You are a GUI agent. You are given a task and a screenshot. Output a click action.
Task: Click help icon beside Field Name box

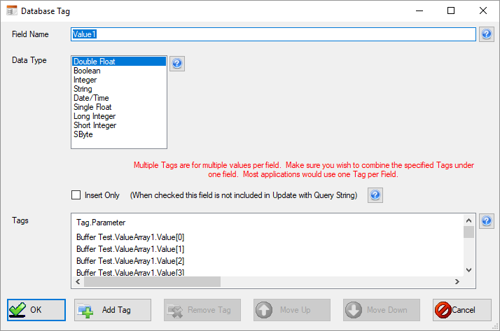[x=487, y=34]
